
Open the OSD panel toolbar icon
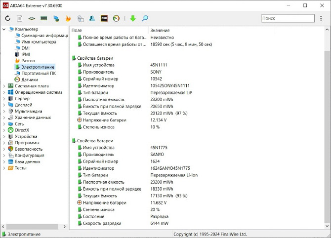click(104, 18)
